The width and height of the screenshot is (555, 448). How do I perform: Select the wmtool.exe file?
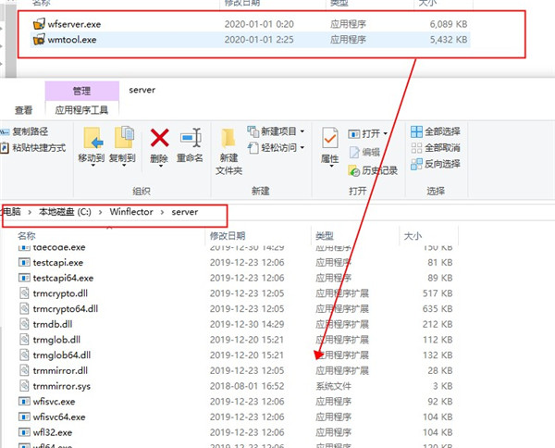click(x=252, y=39)
